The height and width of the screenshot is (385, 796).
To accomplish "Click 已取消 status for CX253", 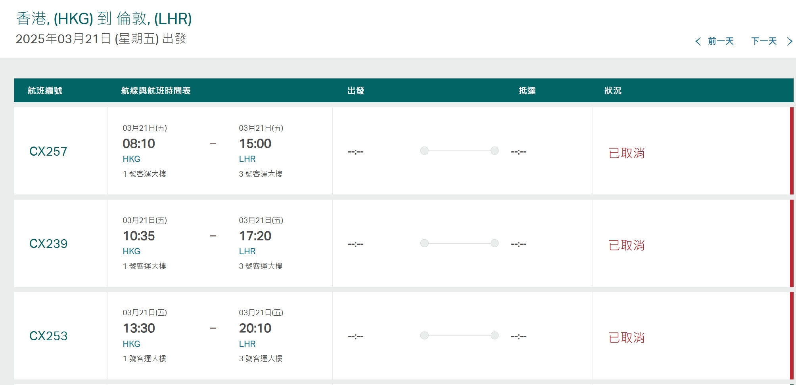I will coord(627,337).
